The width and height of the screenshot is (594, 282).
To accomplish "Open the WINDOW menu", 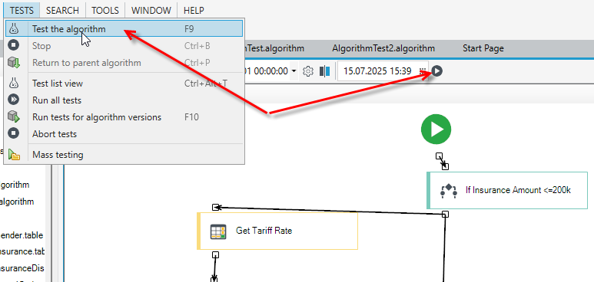I will (x=151, y=10).
